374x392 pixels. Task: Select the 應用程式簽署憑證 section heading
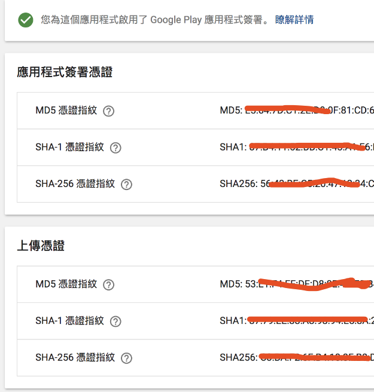(x=65, y=72)
